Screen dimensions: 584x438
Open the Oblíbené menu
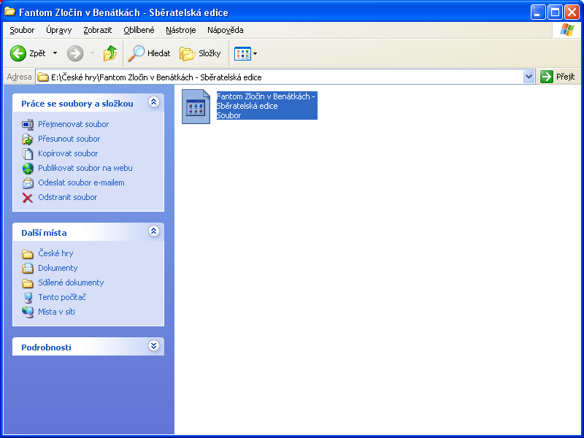pyautogui.click(x=139, y=30)
